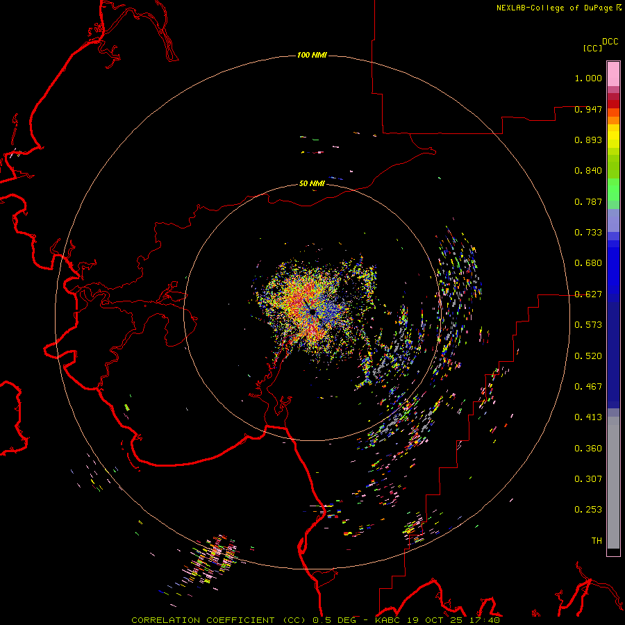The width and height of the screenshot is (625, 625).
Task: Click the 1.000 value on color scale
Action: tap(588, 78)
